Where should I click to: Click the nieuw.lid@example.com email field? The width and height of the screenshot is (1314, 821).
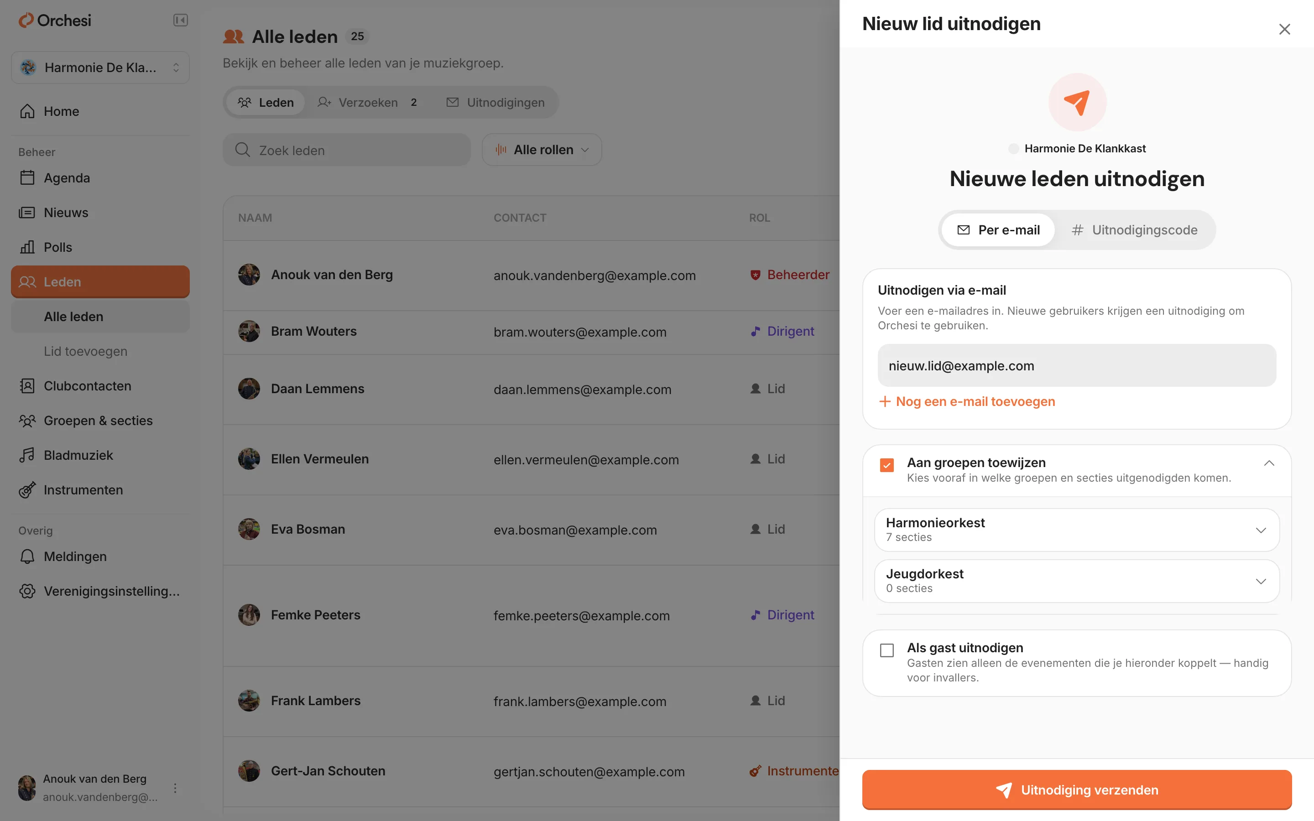click(1077, 365)
